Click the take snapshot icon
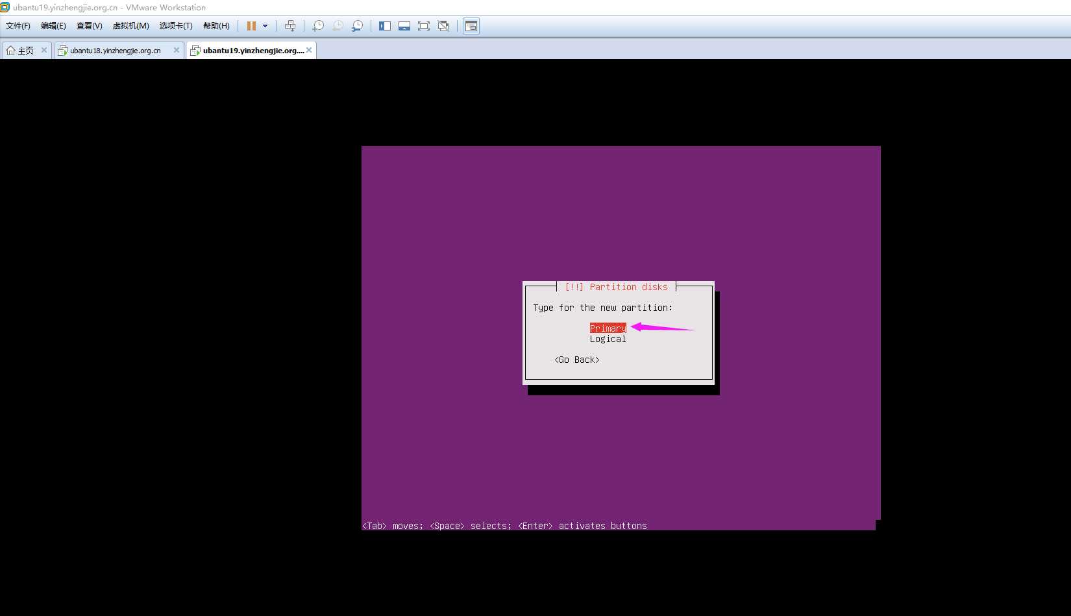The width and height of the screenshot is (1071, 616). point(318,26)
